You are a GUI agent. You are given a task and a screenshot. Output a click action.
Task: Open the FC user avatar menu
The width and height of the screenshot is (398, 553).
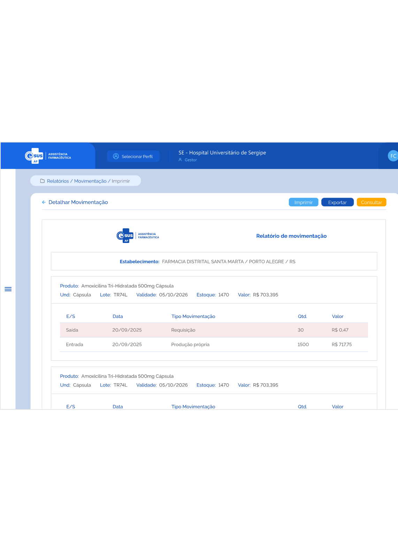click(393, 156)
